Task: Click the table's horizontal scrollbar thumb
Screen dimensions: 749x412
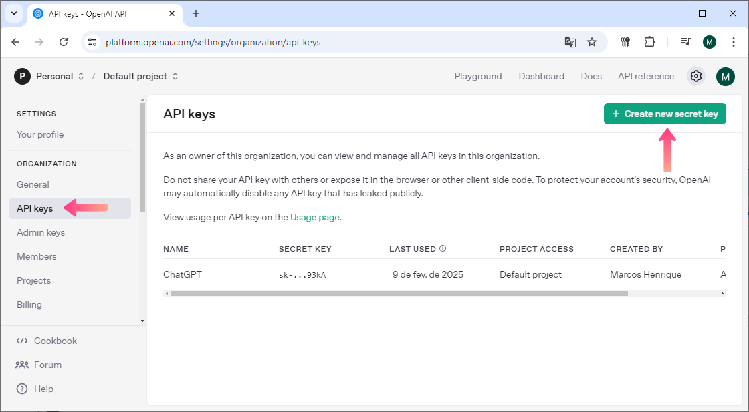Action: (399, 294)
